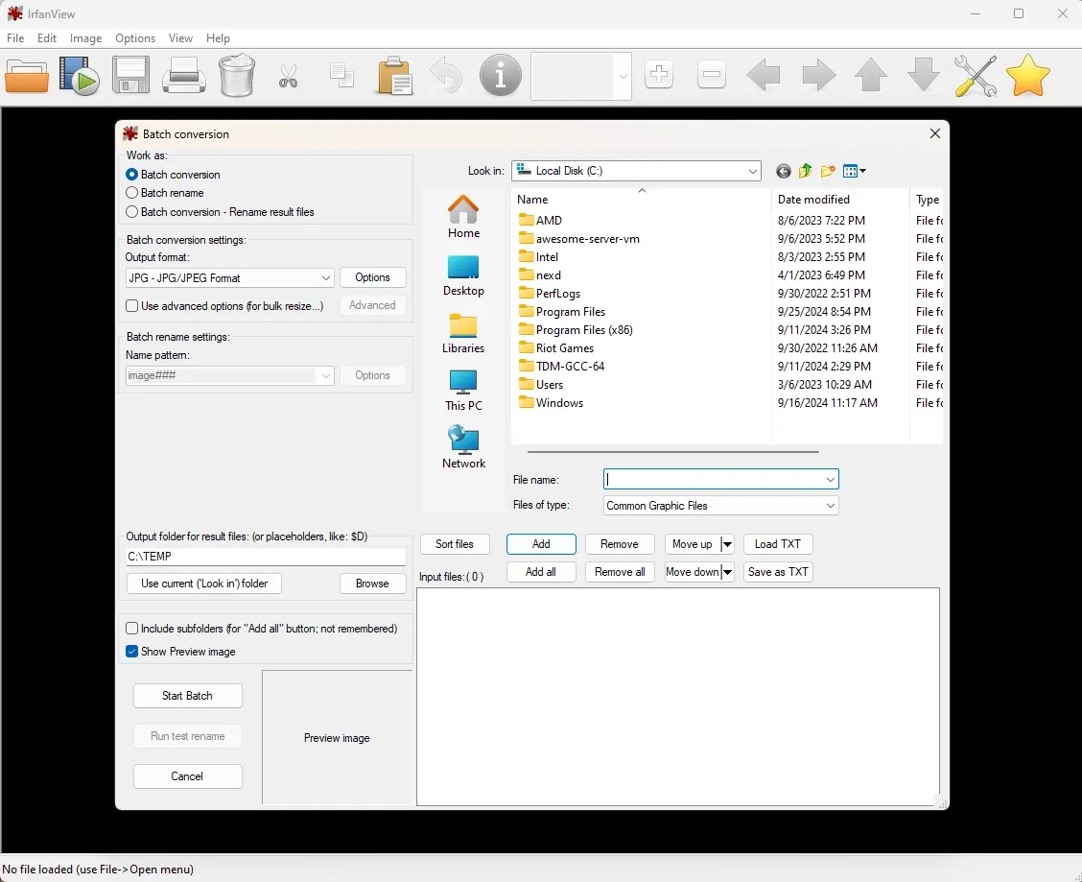
Task: Go to Desktop in places sidebar
Action: (x=463, y=275)
